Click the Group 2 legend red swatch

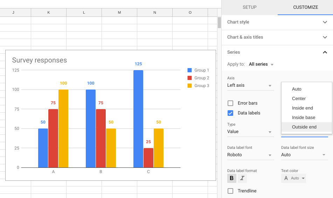tap(190, 78)
